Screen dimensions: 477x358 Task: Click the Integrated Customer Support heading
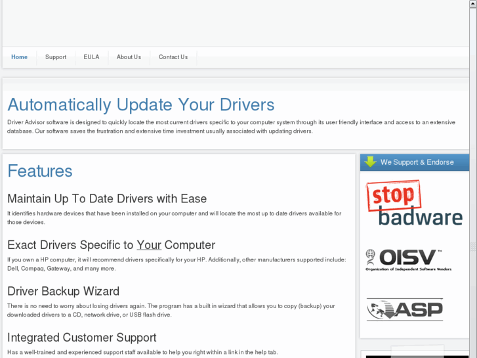coord(82,338)
